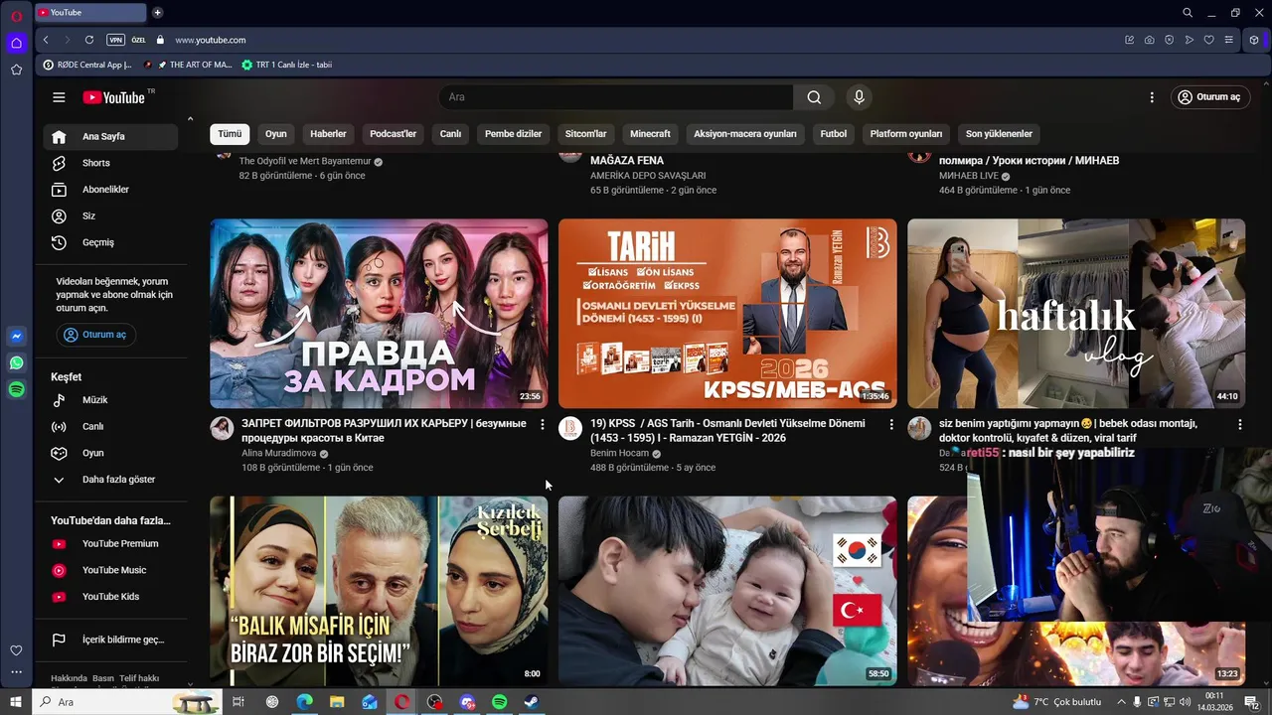The width and height of the screenshot is (1272, 715).
Task: Open a new tab with plus button
Action: point(157,13)
